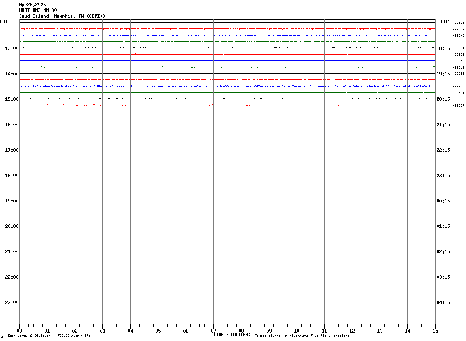Select the 23:00 CDT time label
The image size is (466, 341).
(x=12, y=303)
